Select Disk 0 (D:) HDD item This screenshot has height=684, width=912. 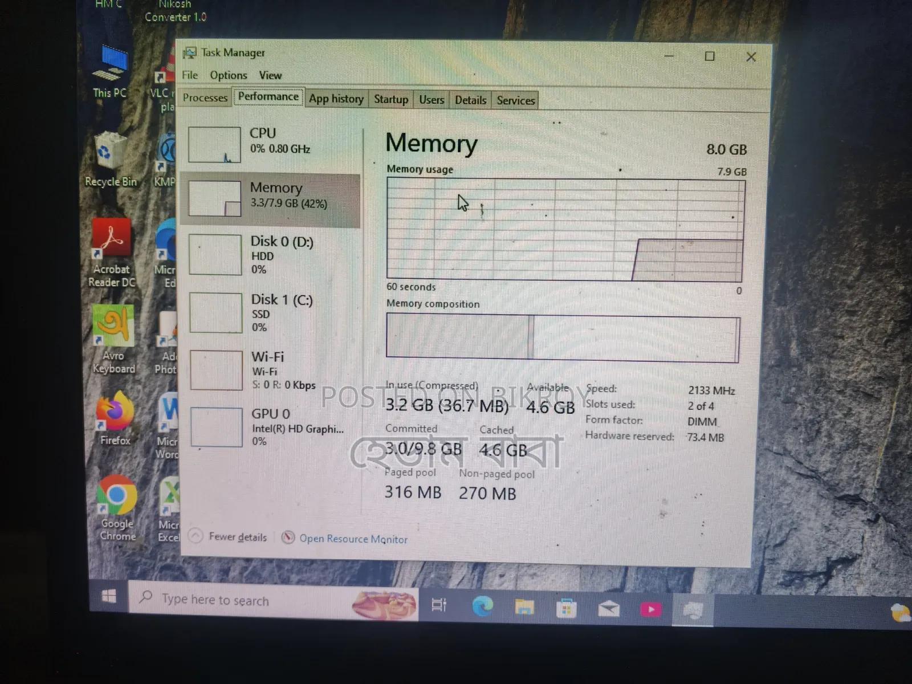point(271,255)
